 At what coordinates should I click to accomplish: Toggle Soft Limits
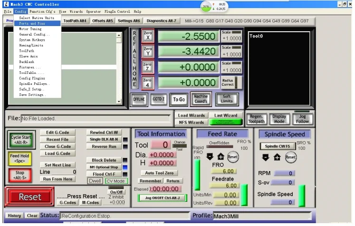click(x=227, y=99)
